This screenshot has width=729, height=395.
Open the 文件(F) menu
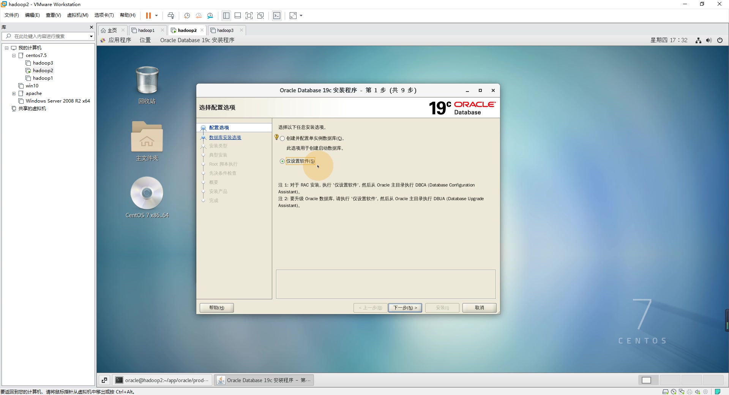point(12,15)
